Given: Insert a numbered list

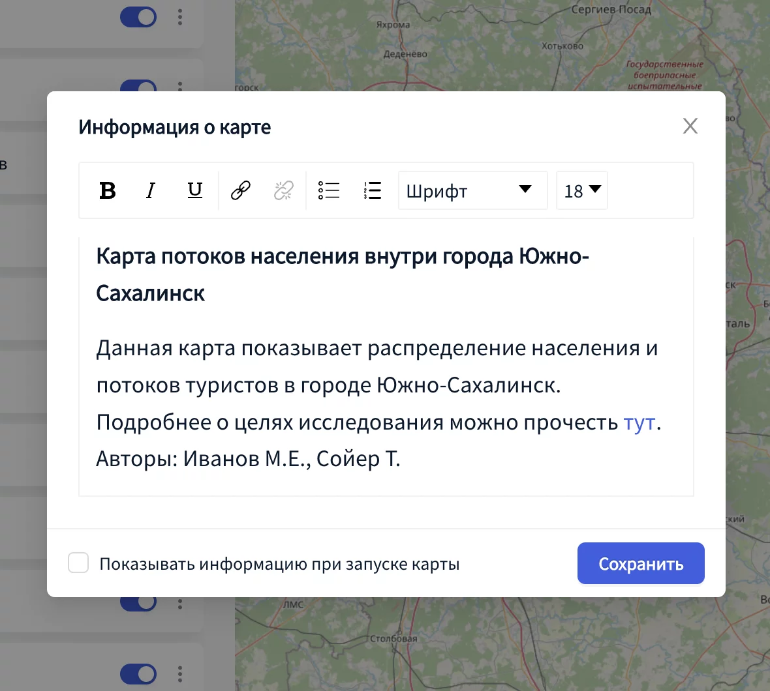Looking at the screenshot, I should click(x=372, y=190).
